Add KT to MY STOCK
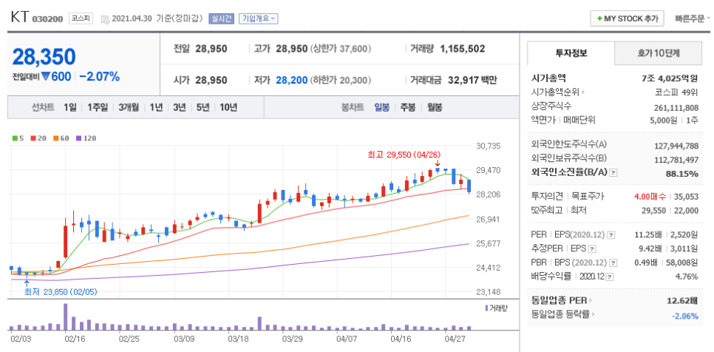 pos(627,18)
